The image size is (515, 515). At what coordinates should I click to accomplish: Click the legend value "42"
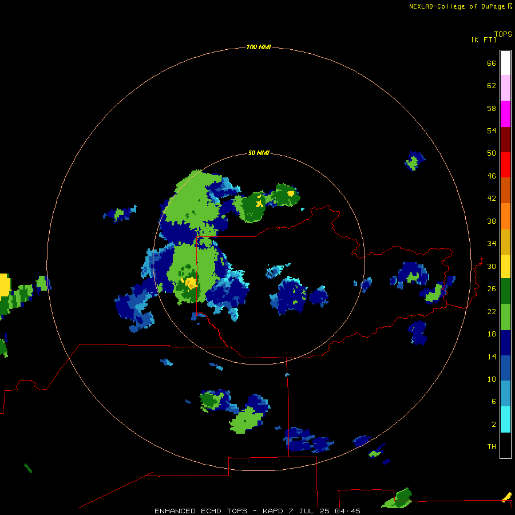(492, 198)
